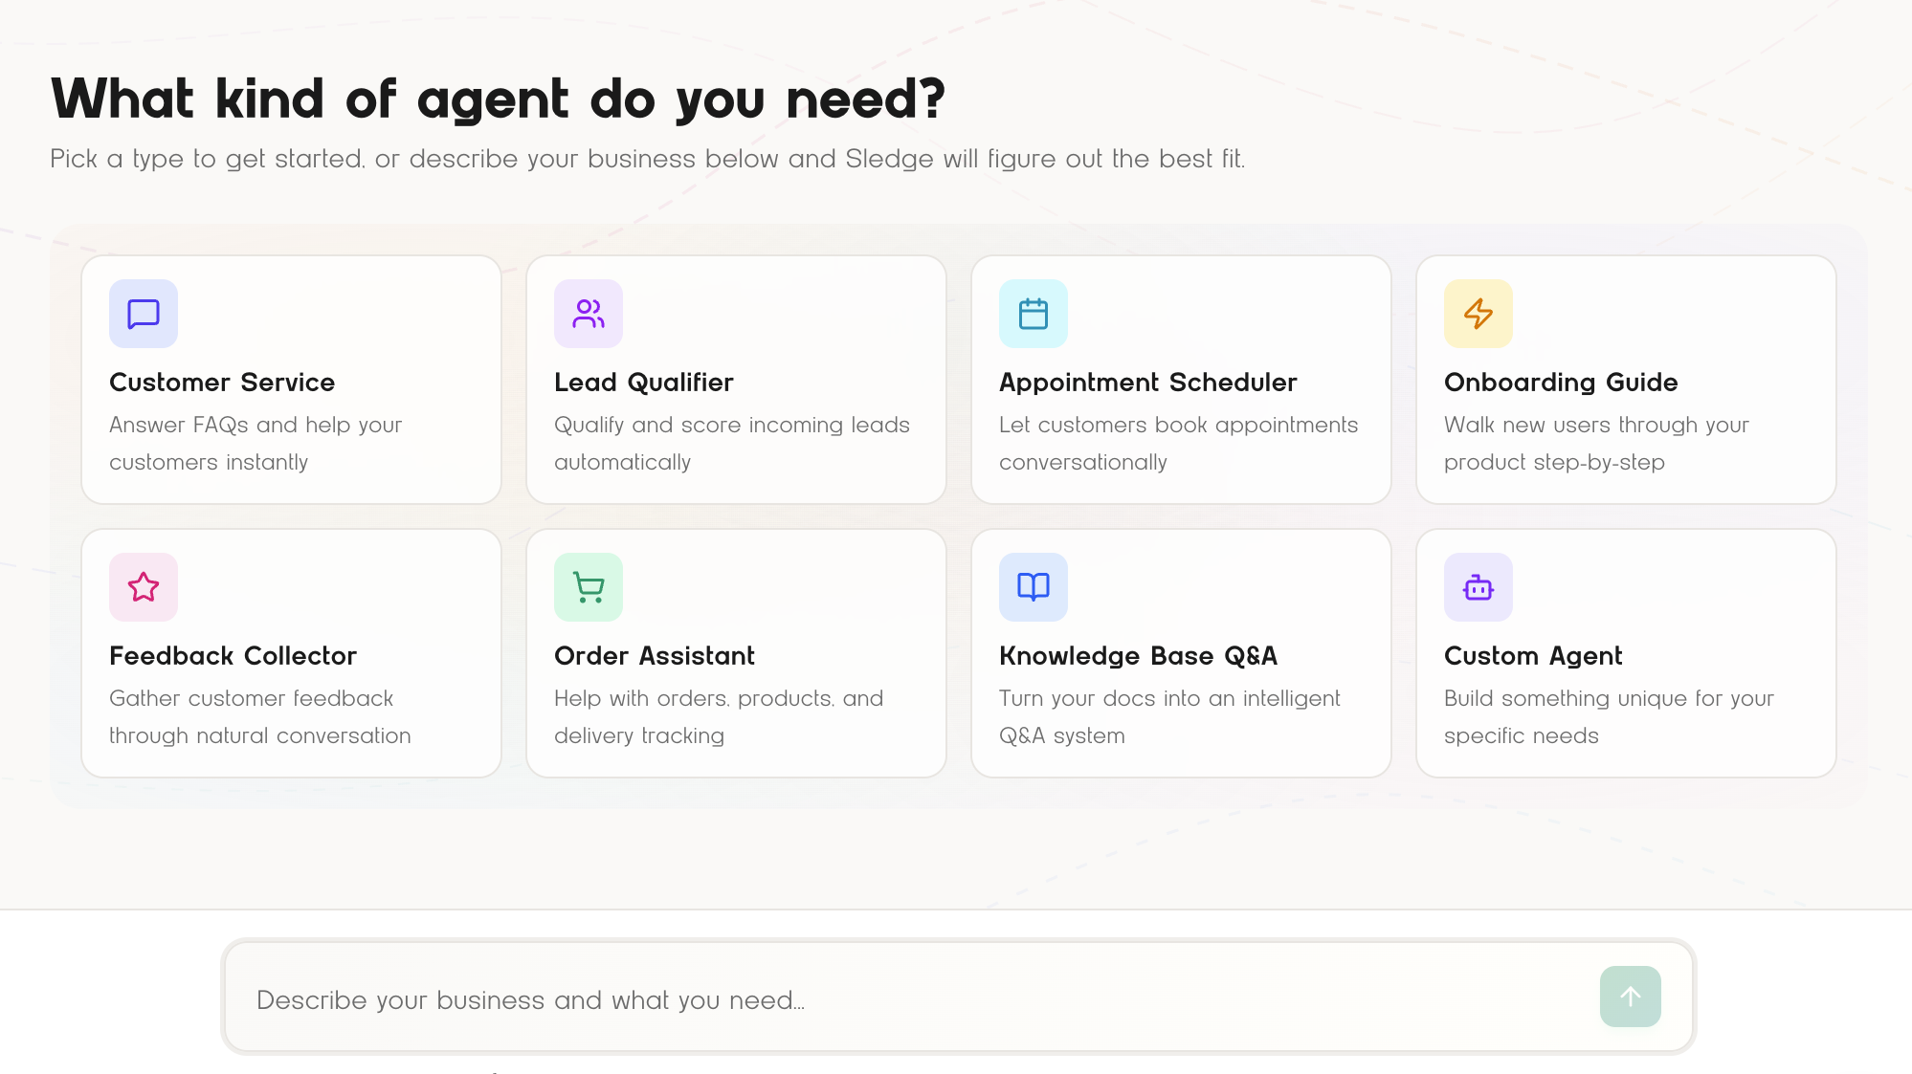The image size is (1912, 1074).
Task: Choose the Custom Agent title
Action: (1533, 656)
